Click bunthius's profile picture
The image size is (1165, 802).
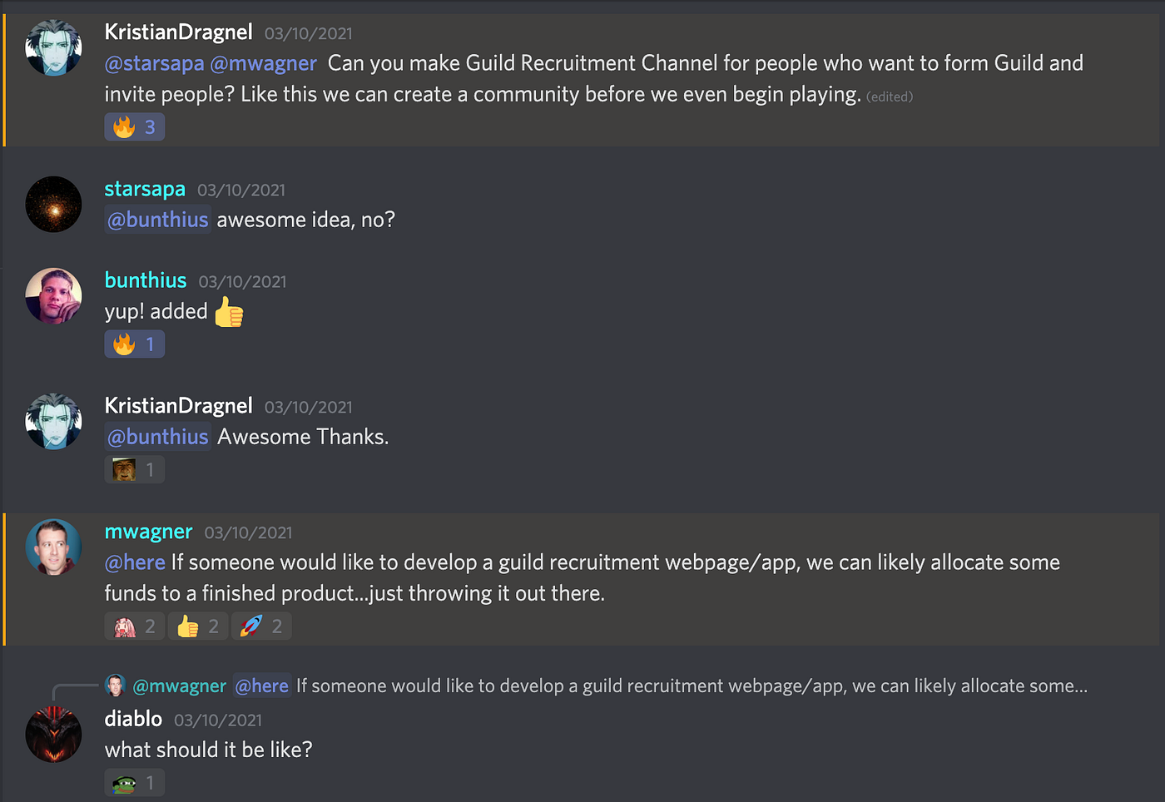pos(52,295)
